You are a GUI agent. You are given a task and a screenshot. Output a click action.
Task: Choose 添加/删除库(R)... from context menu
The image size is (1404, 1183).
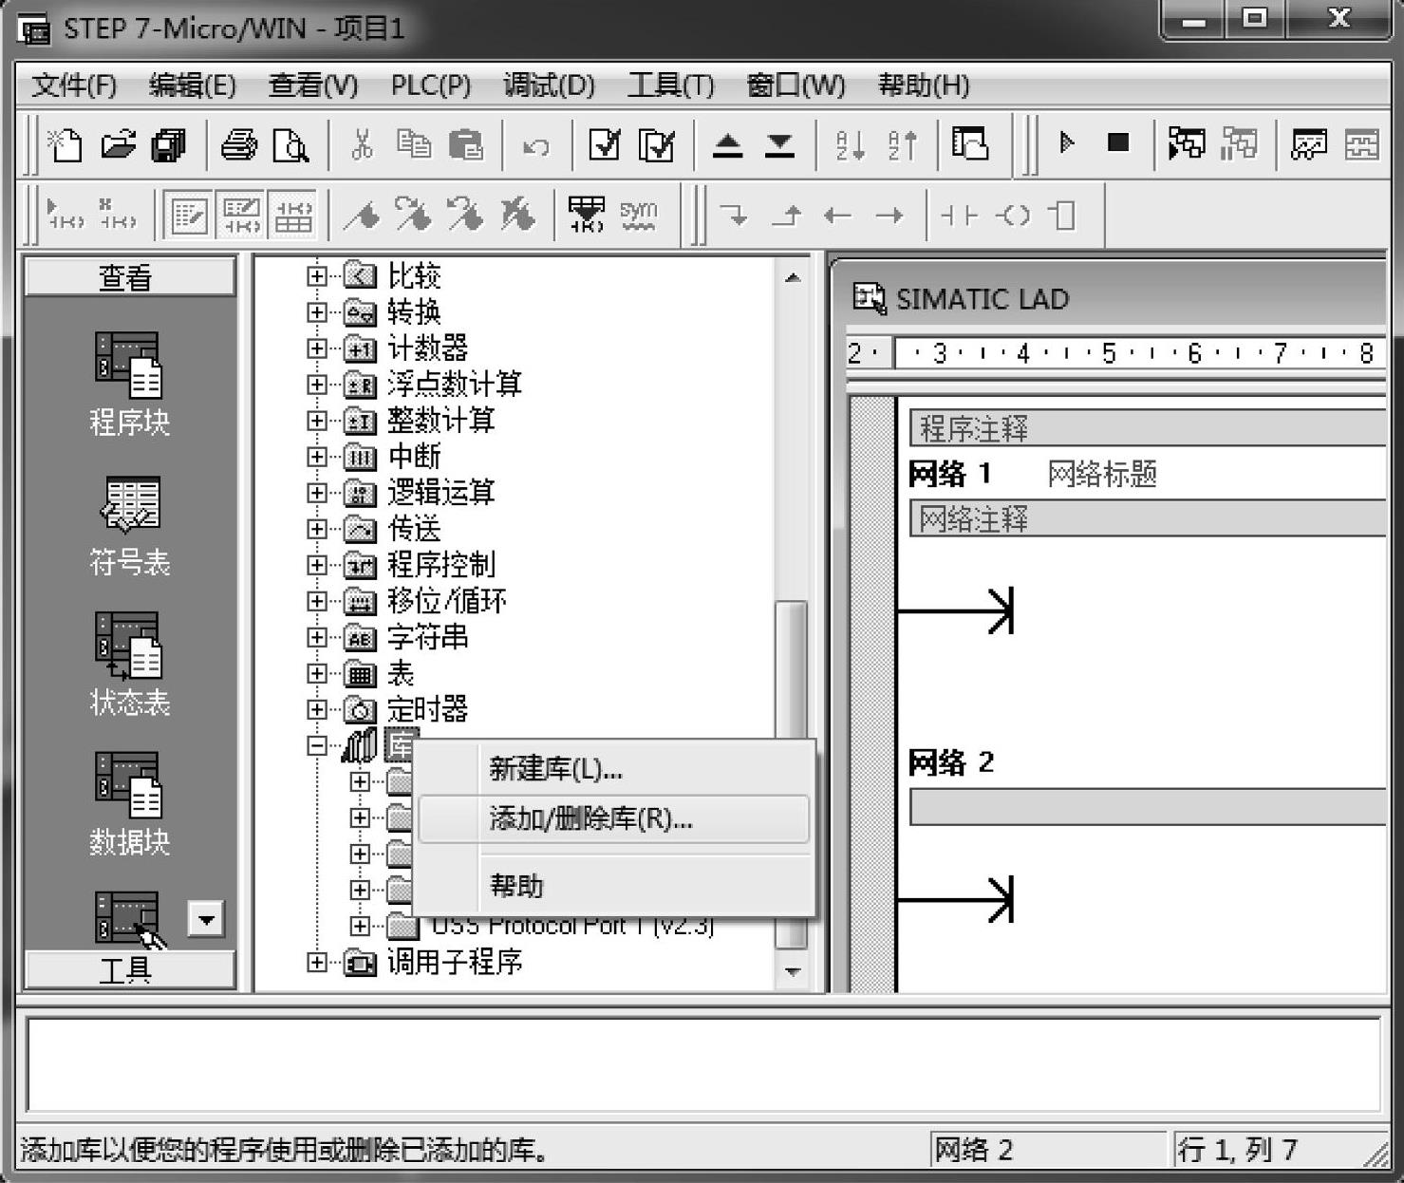(x=613, y=818)
